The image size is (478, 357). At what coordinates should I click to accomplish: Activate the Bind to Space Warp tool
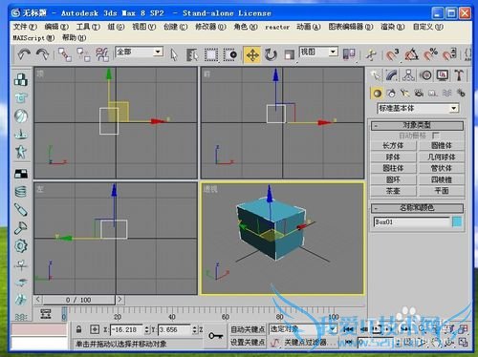pyautogui.click(x=102, y=54)
